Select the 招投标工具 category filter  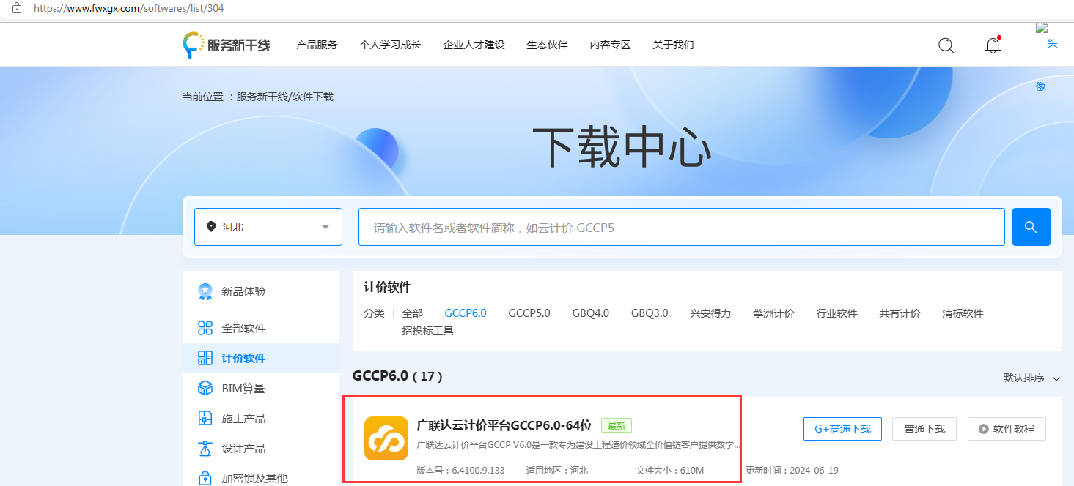click(x=427, y=331)
